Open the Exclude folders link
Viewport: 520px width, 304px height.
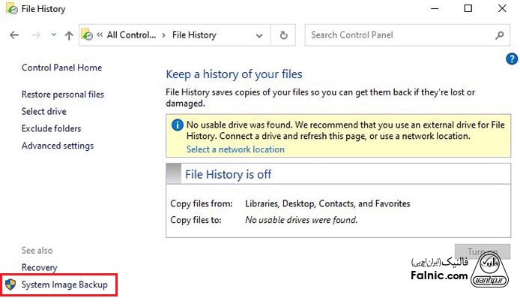(51, 128)
